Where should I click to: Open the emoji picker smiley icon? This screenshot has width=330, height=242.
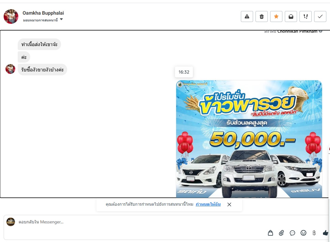(303, 233)
